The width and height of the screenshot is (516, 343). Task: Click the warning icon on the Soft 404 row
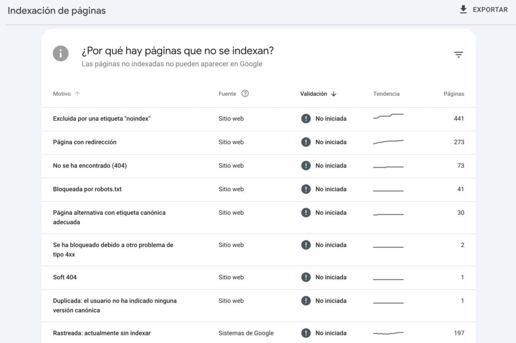pyautogui.click(x=306, y=277)
